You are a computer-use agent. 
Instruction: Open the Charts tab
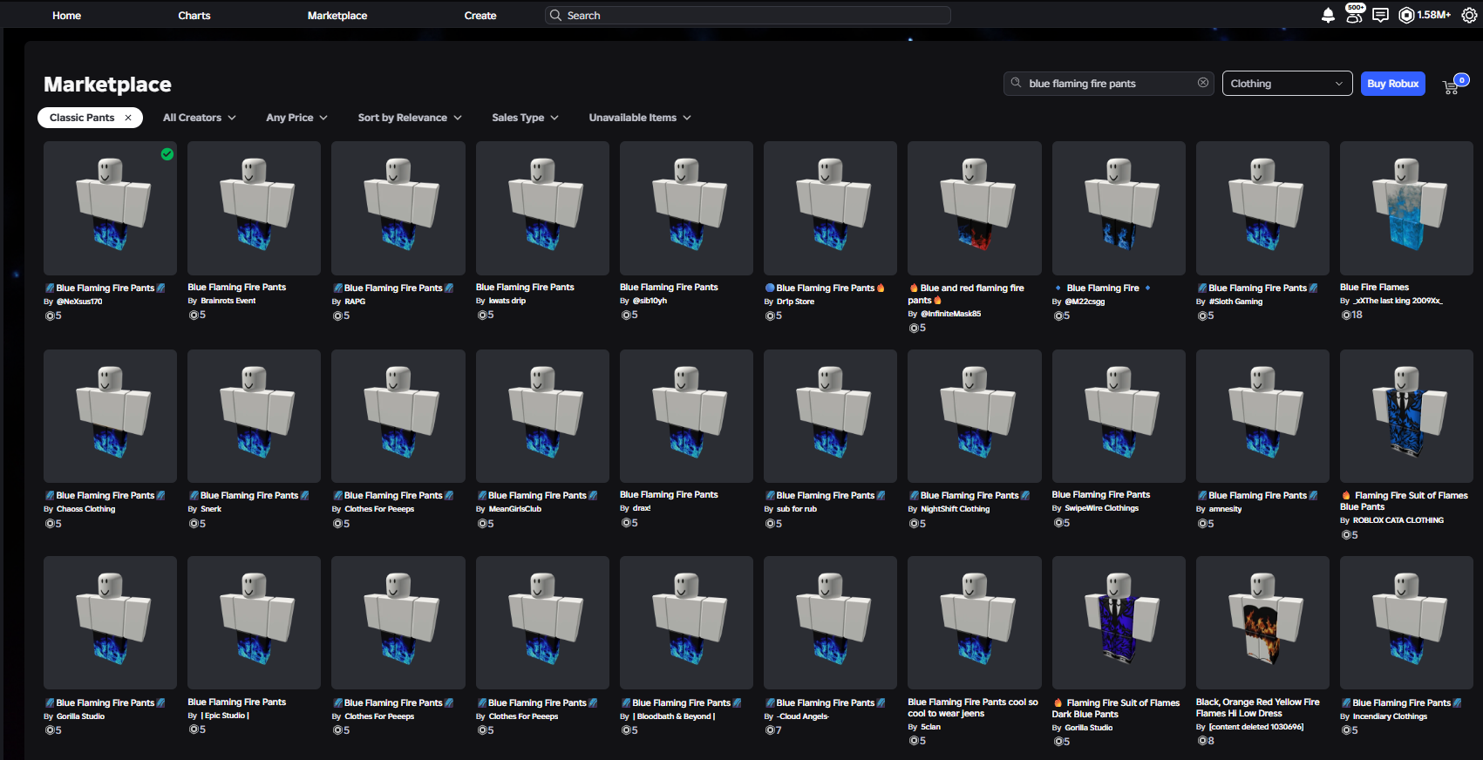194,15
